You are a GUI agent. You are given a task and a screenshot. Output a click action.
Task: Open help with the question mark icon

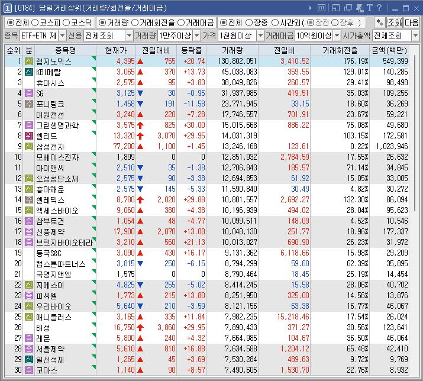379,8
